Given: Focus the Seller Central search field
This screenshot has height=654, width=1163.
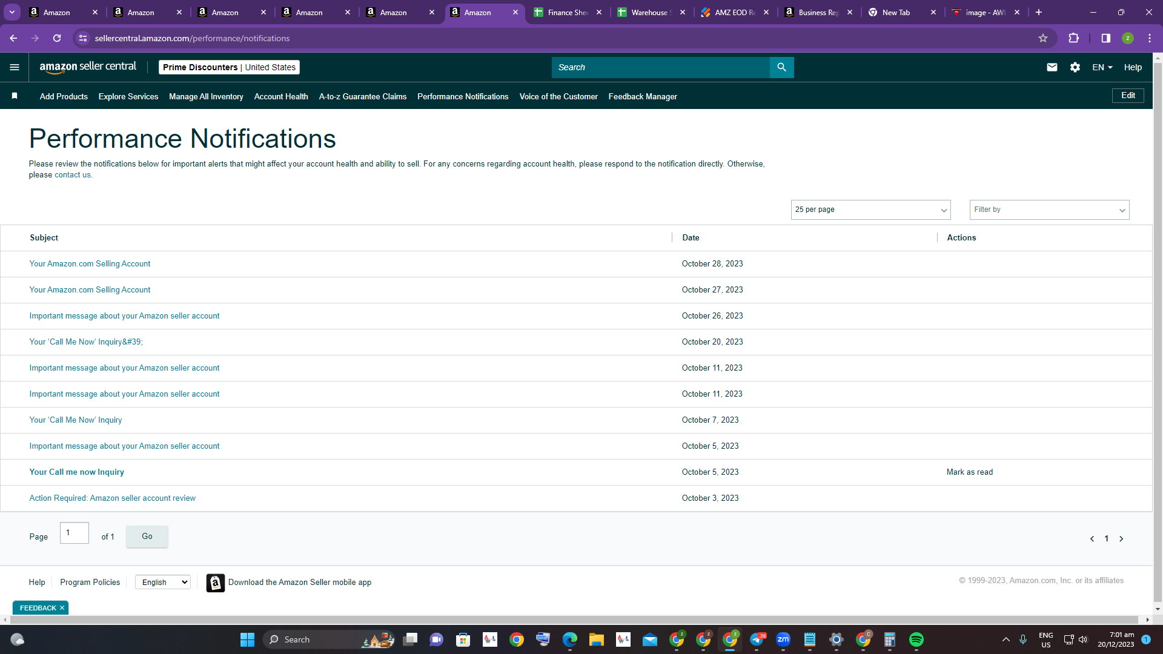Looking at the screenshot, I should coord(660,67).
